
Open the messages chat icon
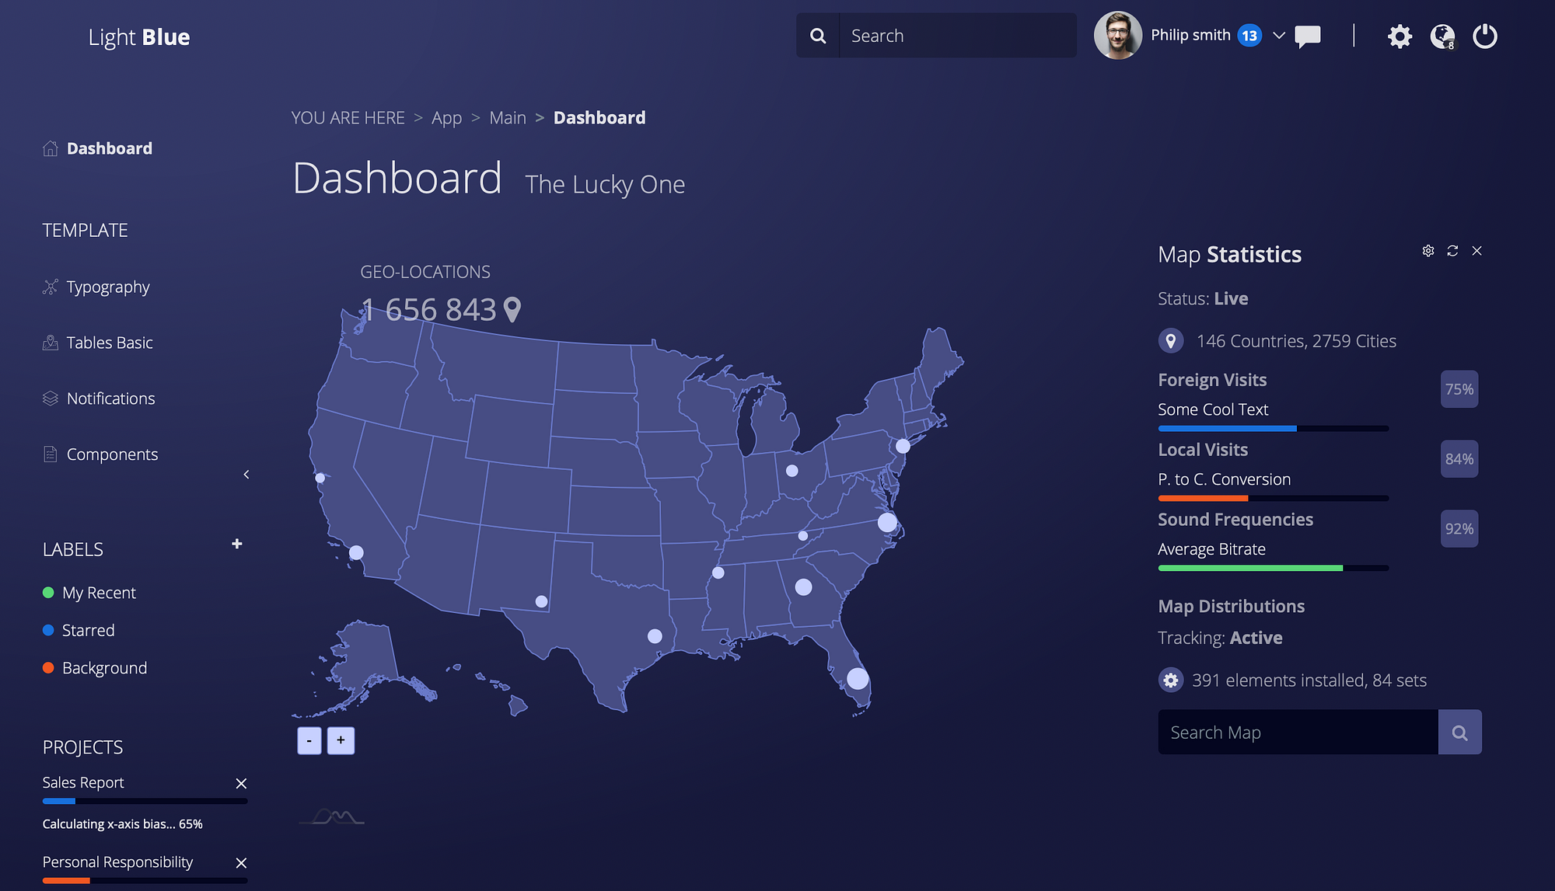point(1307,36)
